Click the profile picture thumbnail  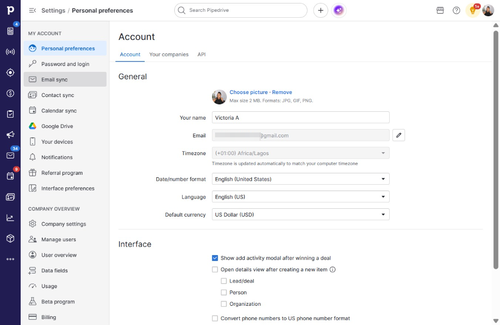(219, 97)
